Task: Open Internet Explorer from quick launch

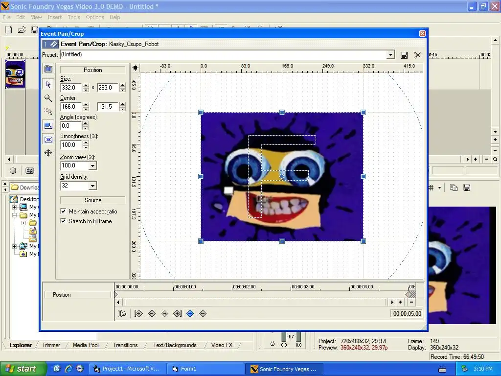Action: click(68, 369)
